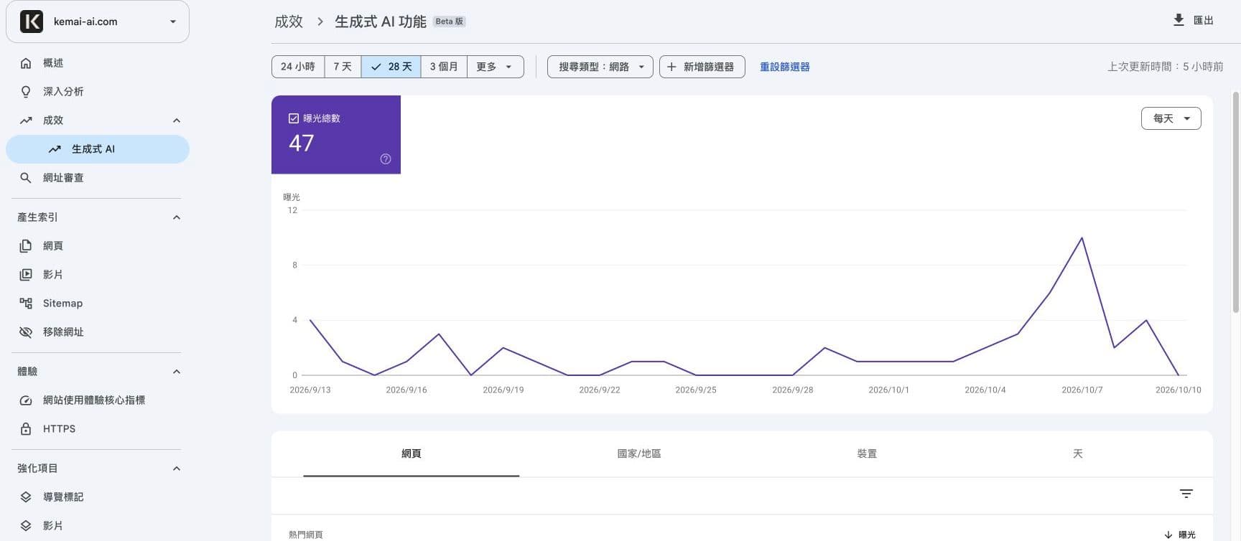This screenshot has width=1241, height=541.
Task: Click the kemai-ai.com site logo icon
Action: [32, 22]
